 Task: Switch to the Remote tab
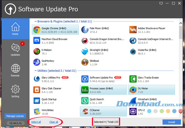tap(15, 70)
